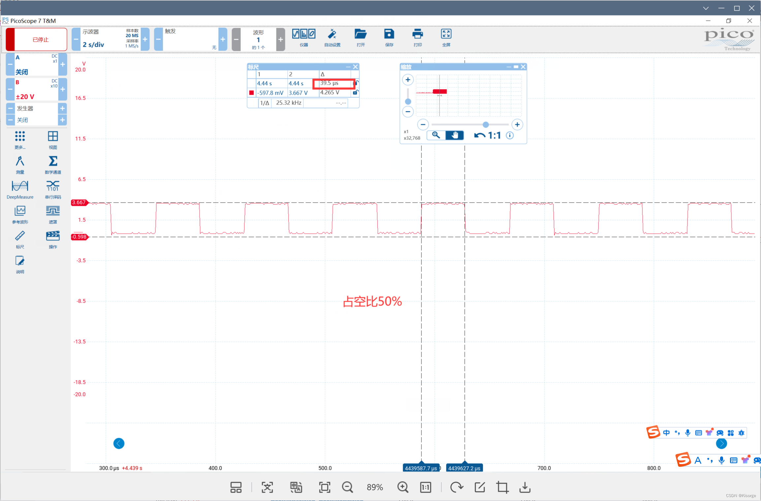Open the Math channels sigma icon

[53, 165]
